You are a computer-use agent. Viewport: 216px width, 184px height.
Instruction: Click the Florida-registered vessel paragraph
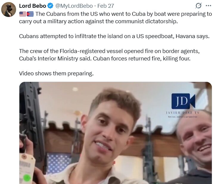point(109,55)
